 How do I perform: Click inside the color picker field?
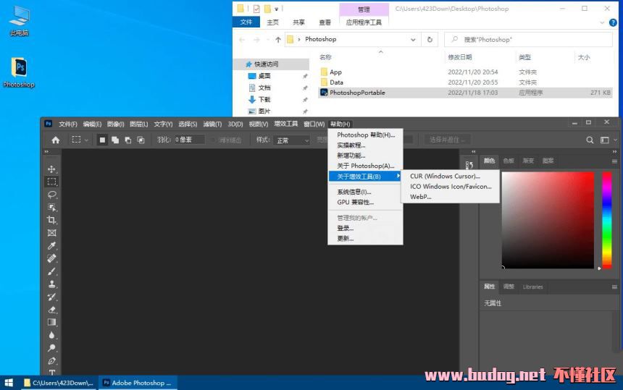click(548, 220)
